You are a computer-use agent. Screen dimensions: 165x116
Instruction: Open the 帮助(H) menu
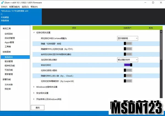point(34,7)
